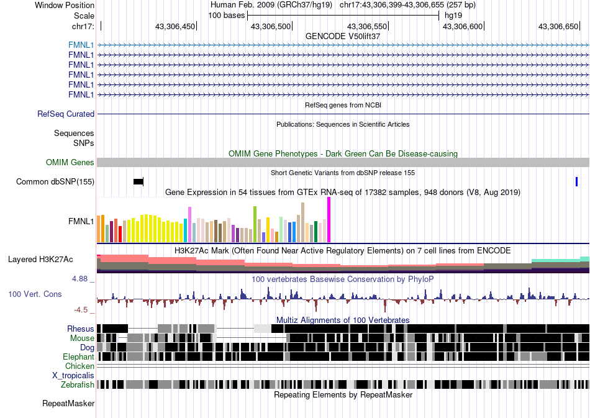Click the black dbSNP variant item

tap(138, 182)
